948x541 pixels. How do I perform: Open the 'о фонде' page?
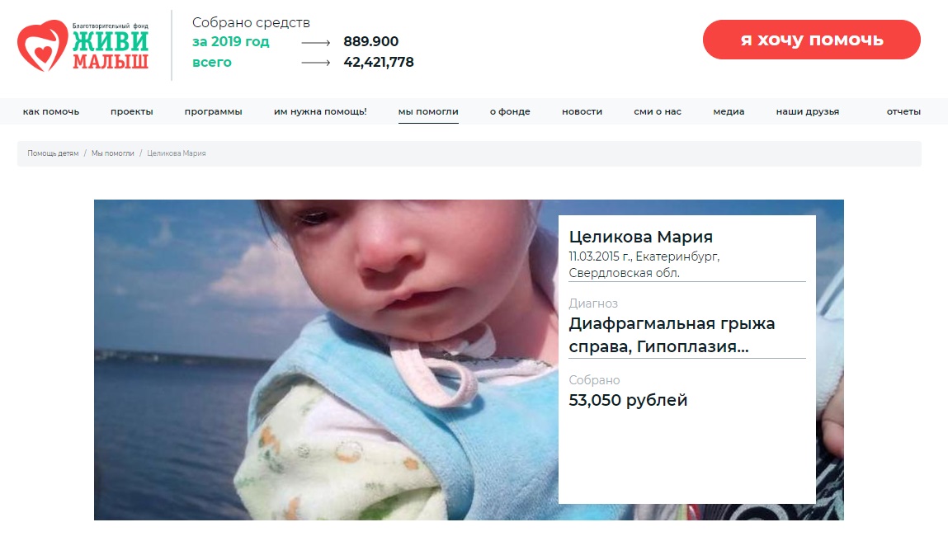[510, 111]
